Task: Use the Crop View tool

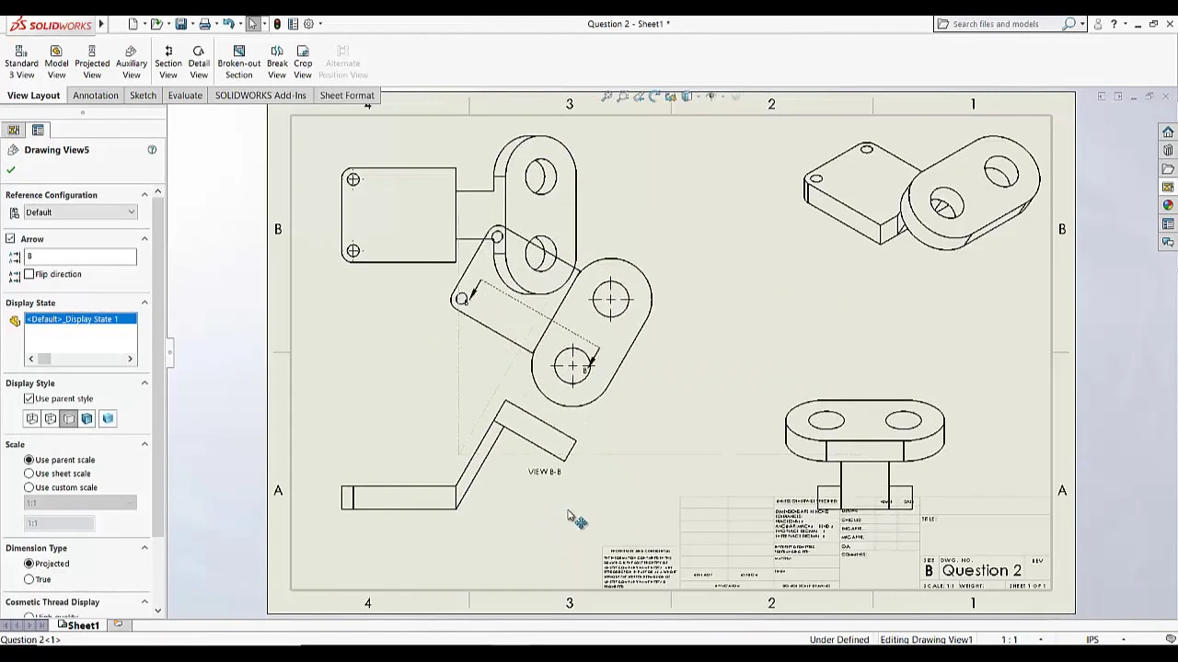Action: pyautogui.click(x=303, y=62)
